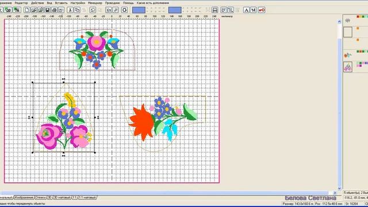368x207 pixels.
Task: Open the Вставить menu
Action: click(x=61, y=3)
